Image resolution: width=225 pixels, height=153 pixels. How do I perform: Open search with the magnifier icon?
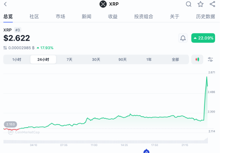coord(189,4)
